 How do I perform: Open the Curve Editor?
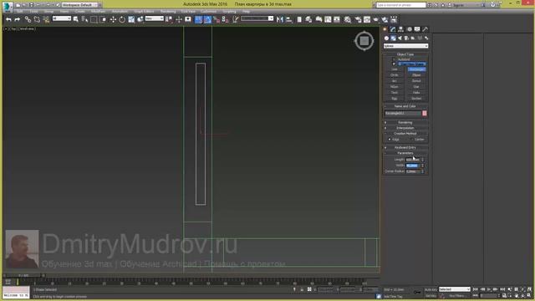(x=328, y=19)
